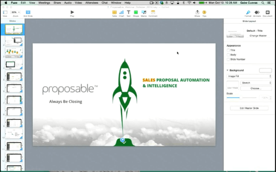Open the Share menu in menu bar
The image size is (276, 172).
point(57,3)
